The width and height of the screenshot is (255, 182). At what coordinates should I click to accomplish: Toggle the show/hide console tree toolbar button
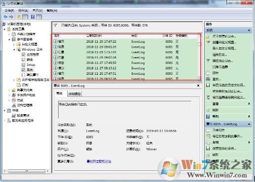[x=25, y=17]
